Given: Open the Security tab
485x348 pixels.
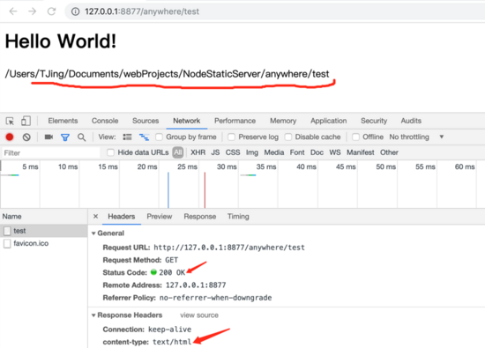Looking at the screenshot, I should tap(374, 121).
